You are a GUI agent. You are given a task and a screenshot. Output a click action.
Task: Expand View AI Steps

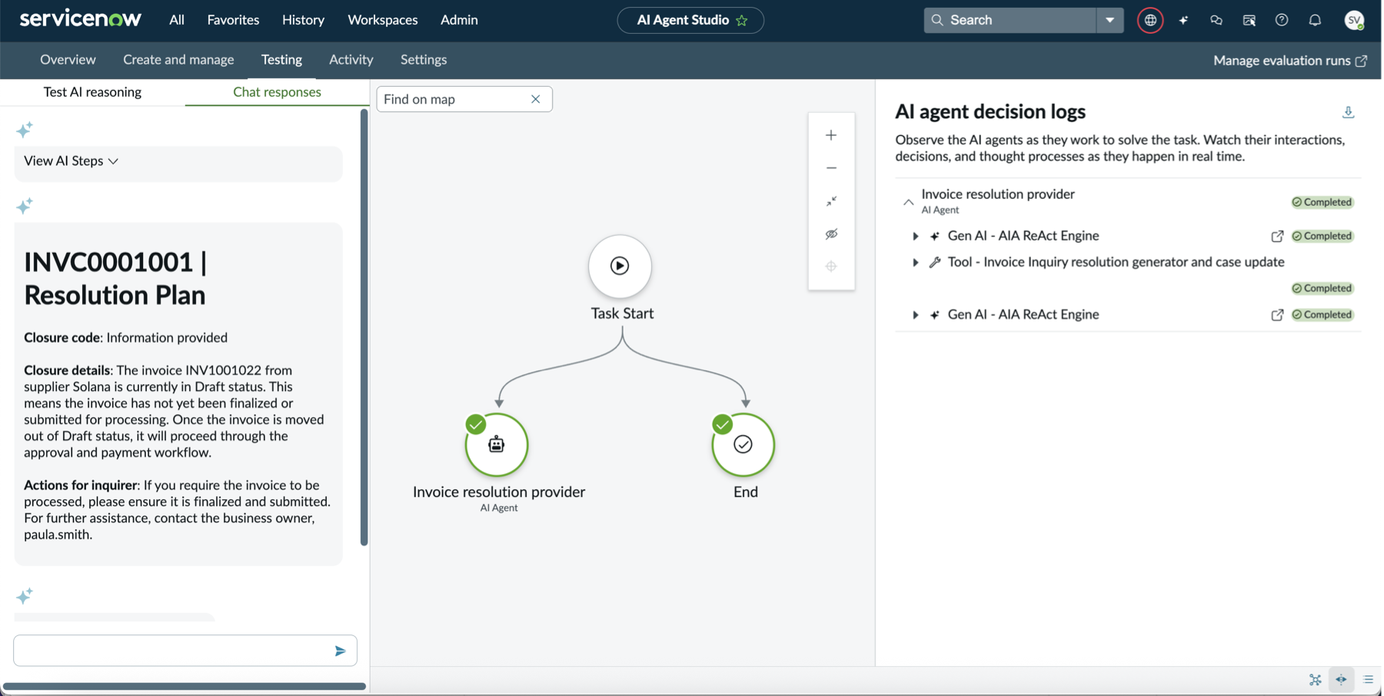(x=71, y=161)
